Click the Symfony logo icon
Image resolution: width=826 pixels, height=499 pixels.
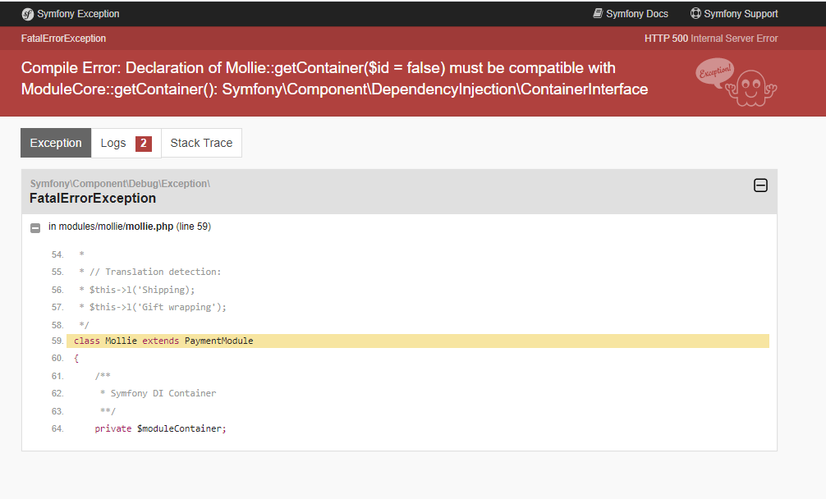[x=27, y=14]
